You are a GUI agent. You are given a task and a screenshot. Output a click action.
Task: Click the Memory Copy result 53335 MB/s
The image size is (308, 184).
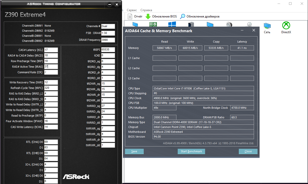coord(216,48)
